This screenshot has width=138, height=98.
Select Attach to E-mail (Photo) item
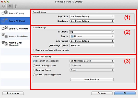click(x=15, y=36)
